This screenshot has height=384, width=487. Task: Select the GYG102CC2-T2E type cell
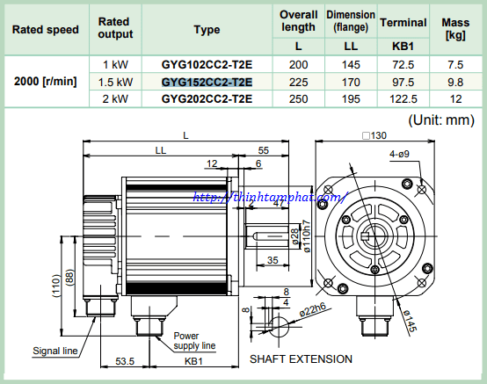coord(207,64)
